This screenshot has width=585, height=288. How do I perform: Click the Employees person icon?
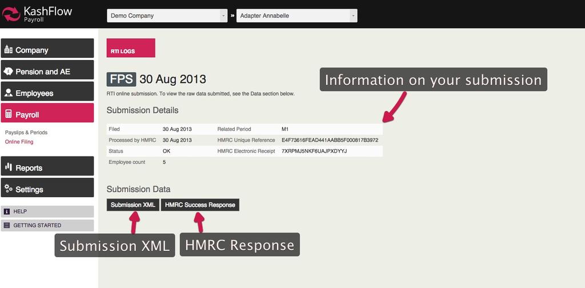pyautogui.click(x=9, y=93)
